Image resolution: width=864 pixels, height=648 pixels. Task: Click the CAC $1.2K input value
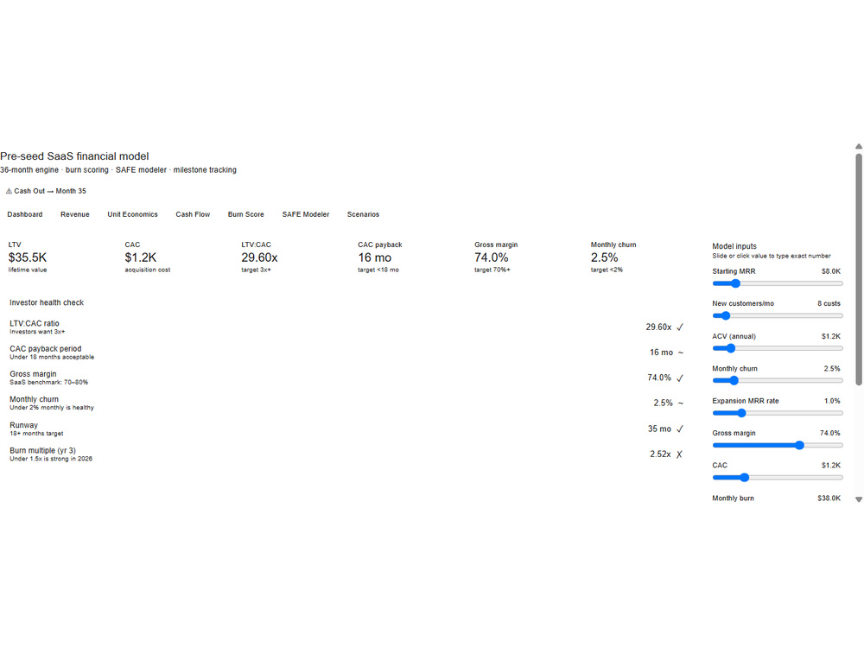click(831, 465)
